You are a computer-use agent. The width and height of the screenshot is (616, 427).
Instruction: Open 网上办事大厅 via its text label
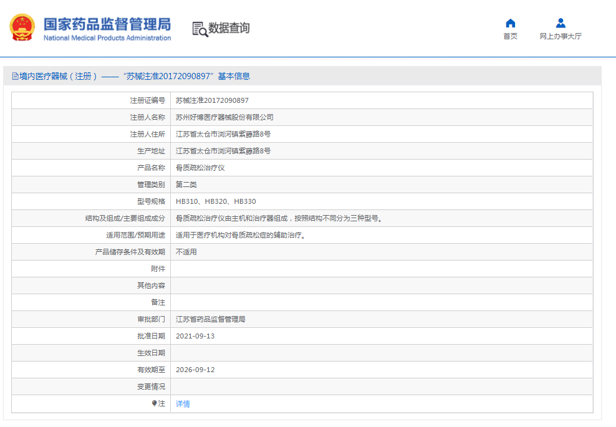[x=561, y=37]
